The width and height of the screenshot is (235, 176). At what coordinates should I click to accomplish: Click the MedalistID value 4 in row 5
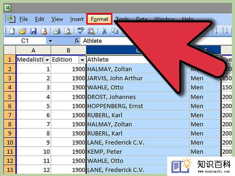coord(34,97)
